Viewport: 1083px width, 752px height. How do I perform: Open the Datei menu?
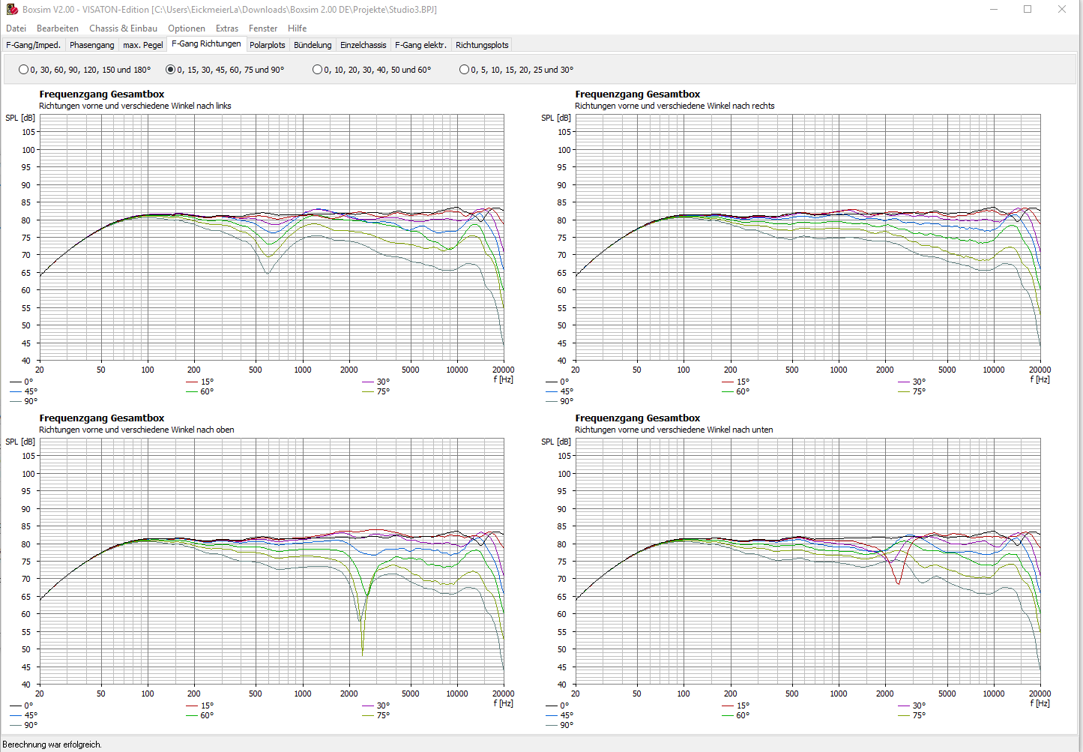coord(16,28)
